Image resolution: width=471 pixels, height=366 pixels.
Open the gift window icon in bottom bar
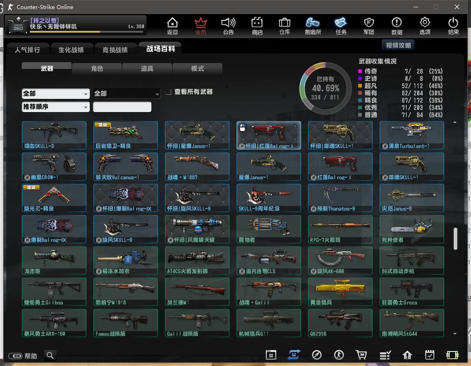tap(271, 355)
